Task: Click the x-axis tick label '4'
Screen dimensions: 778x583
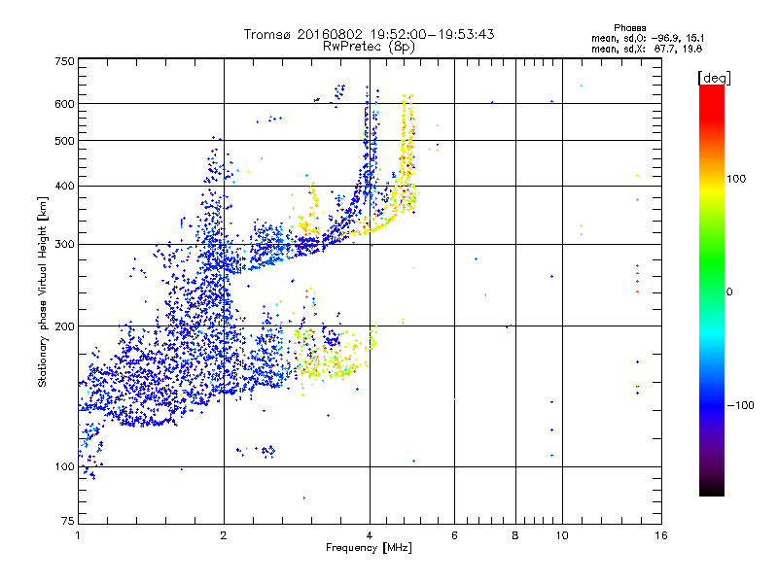Action: pos(370,535)
